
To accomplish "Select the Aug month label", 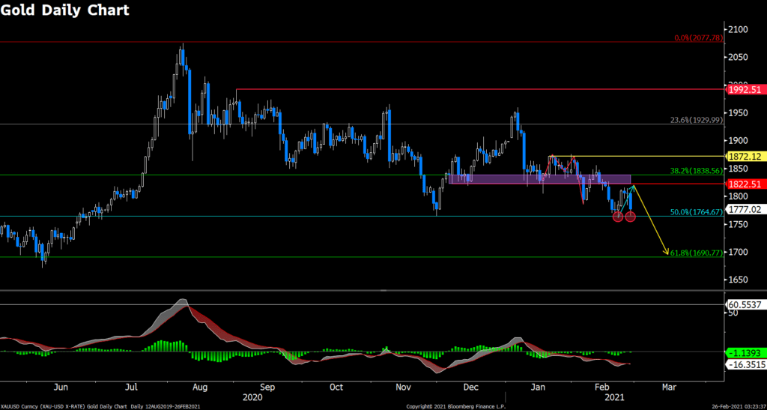I will 200,387.
